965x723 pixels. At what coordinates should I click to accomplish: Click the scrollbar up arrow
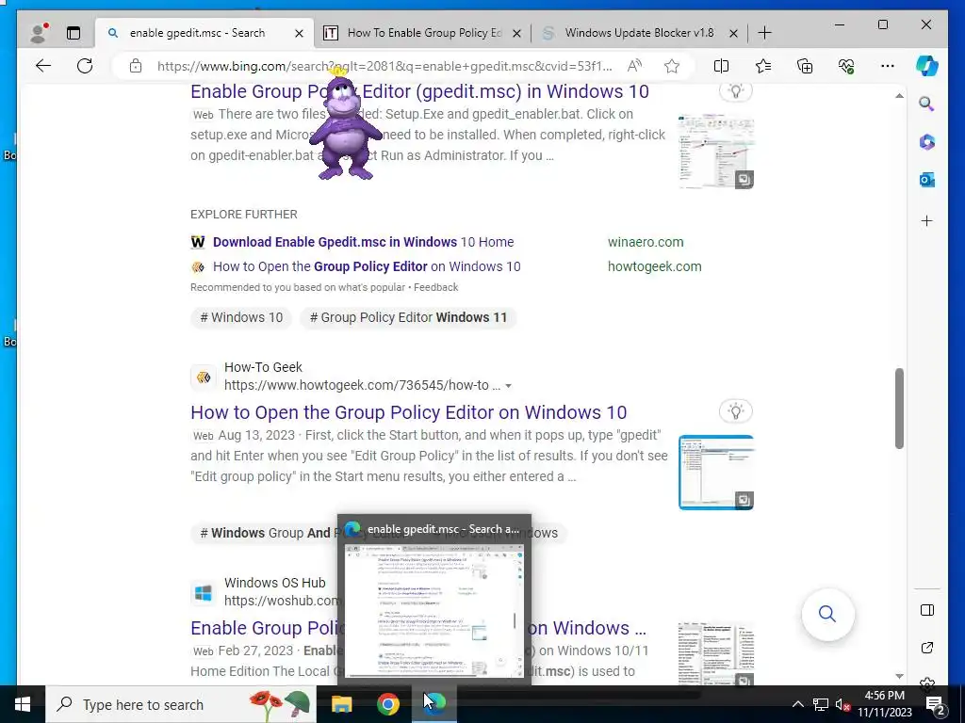899,96
